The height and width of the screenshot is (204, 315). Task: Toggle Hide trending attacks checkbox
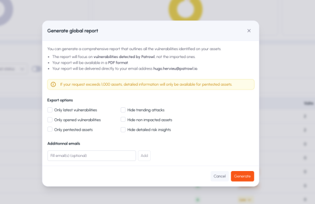[123, 110]
